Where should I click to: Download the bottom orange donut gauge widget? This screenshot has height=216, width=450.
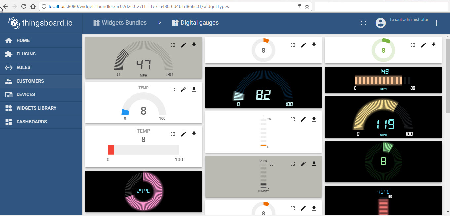314,208
